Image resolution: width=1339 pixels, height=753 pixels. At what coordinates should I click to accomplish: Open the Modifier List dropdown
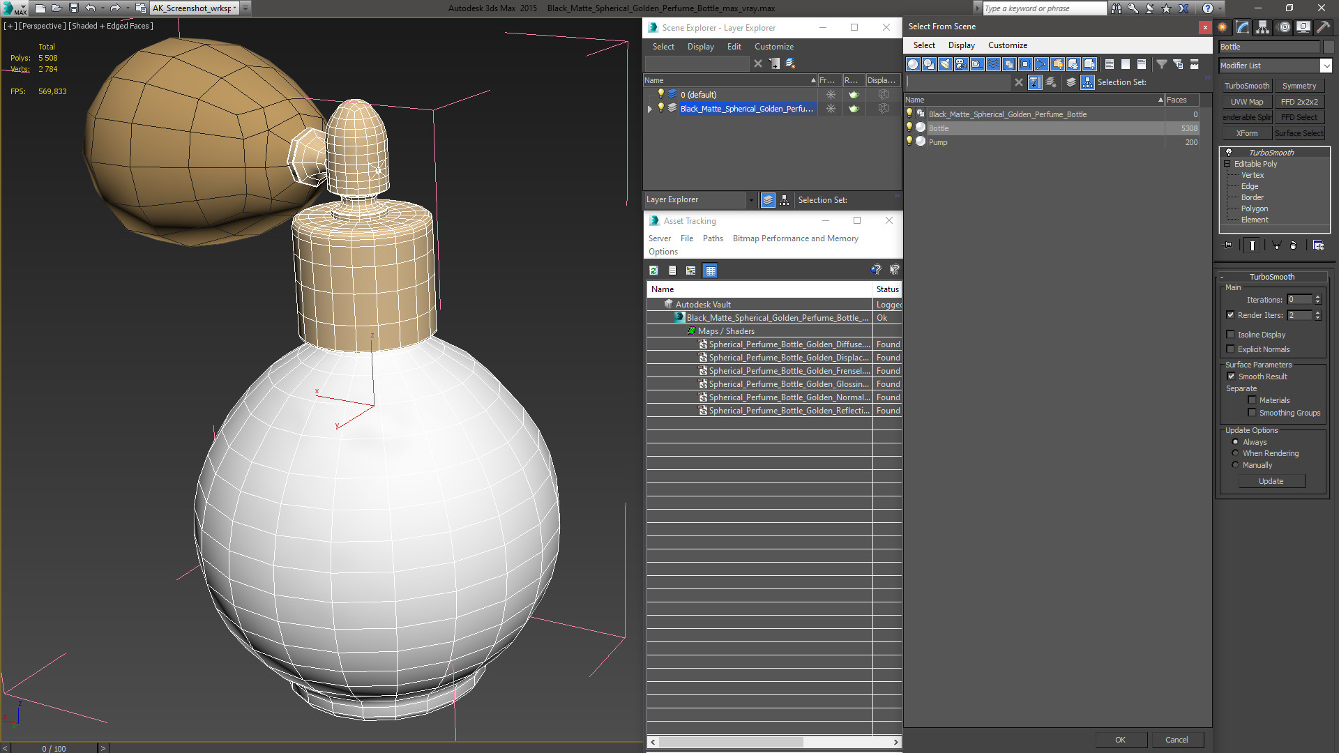click(x=1325, y=66)
